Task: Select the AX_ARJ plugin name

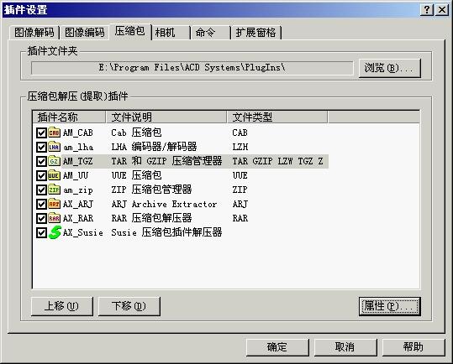Action: coord(78,204)
